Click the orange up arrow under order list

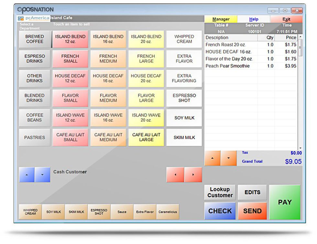point(212,158)
